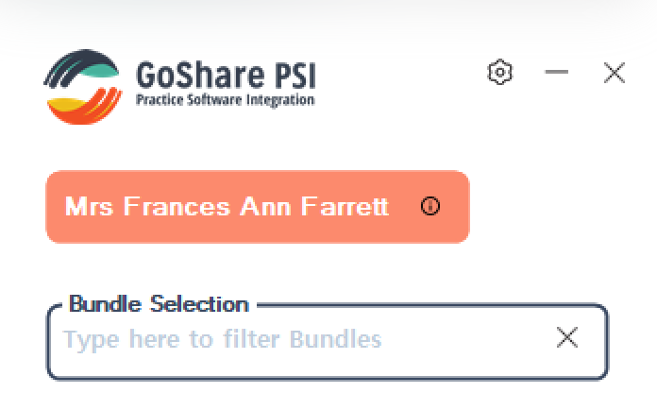Click the GoShare PSI logo graphic
Screen dimensions: 657x410
pyautogui.click(x=82, y=83)
